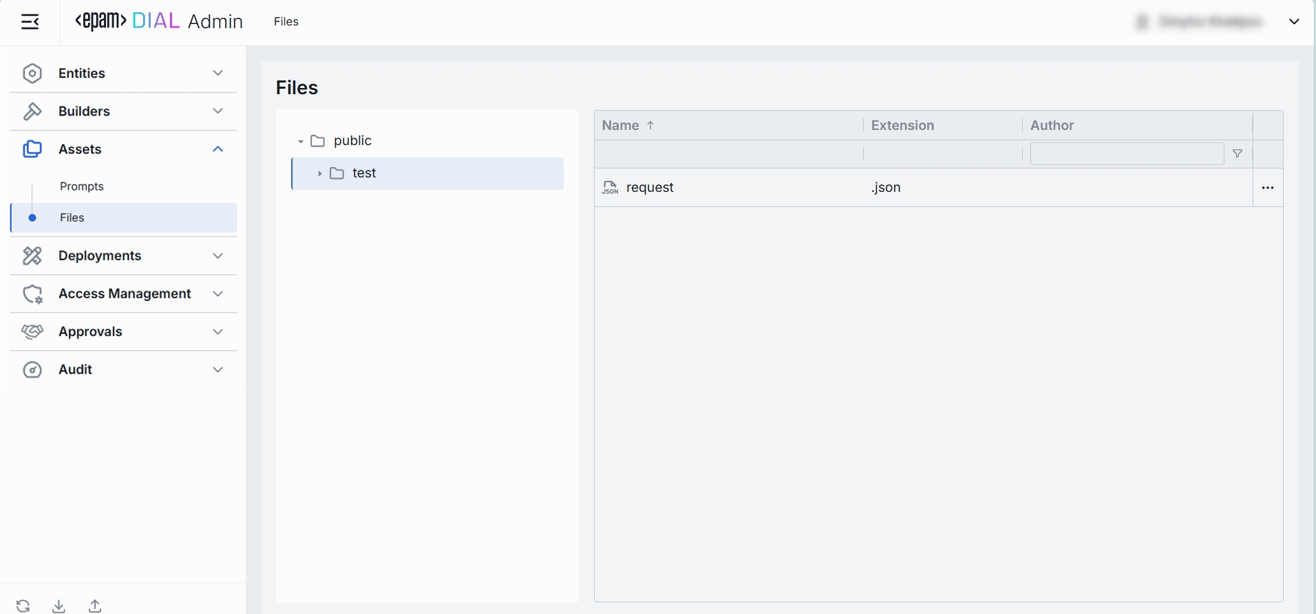Click the refresh icon at sidebar bottom

[x=23, y=606]
